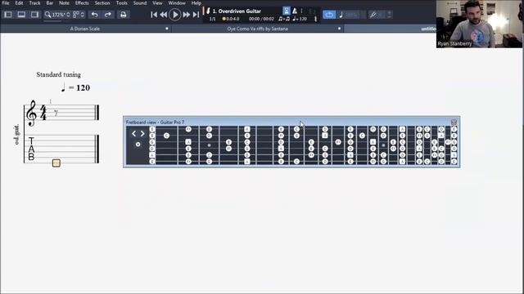Open the 1. Overdriven Guitar track selector

tap(237, 11)
